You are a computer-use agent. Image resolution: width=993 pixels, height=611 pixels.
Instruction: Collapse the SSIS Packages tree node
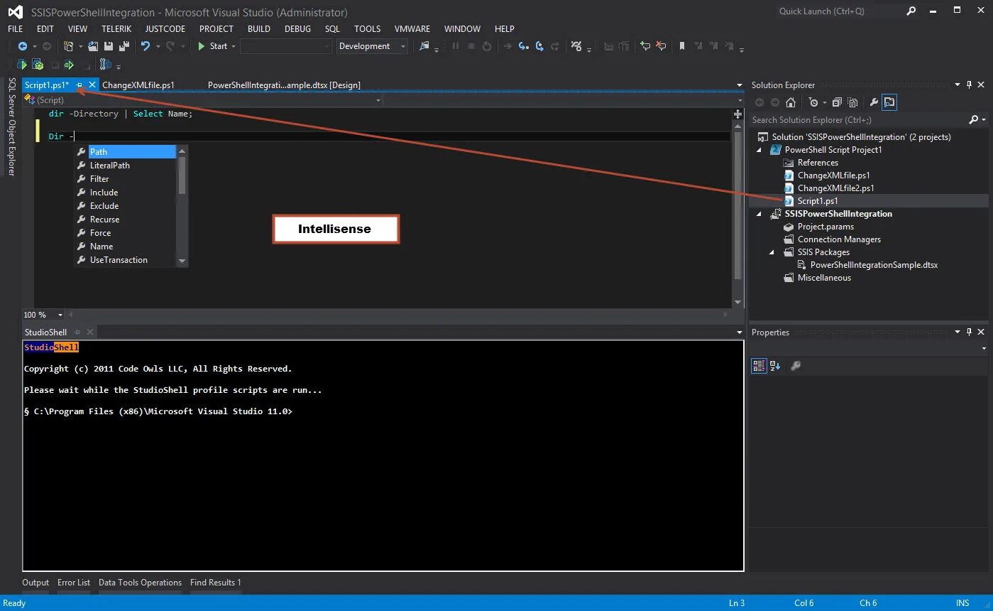point(772,252)
